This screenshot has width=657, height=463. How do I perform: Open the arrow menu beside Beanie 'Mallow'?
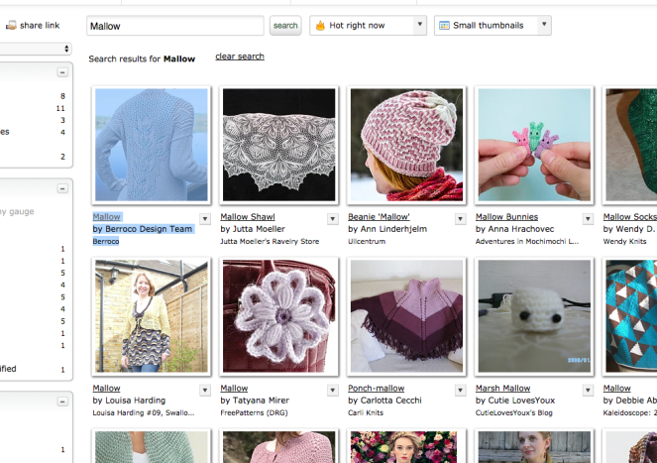click(460, 219)
